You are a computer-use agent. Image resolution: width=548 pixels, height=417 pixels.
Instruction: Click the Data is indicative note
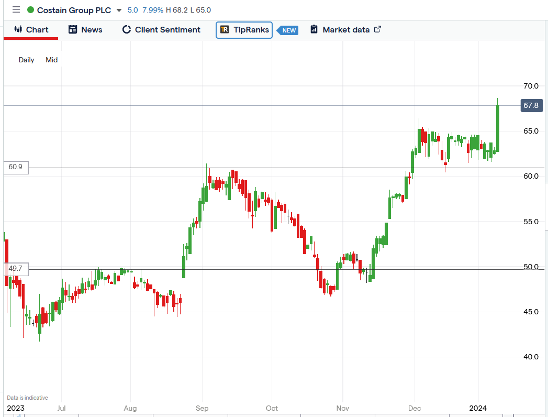(x=27, y=398)
